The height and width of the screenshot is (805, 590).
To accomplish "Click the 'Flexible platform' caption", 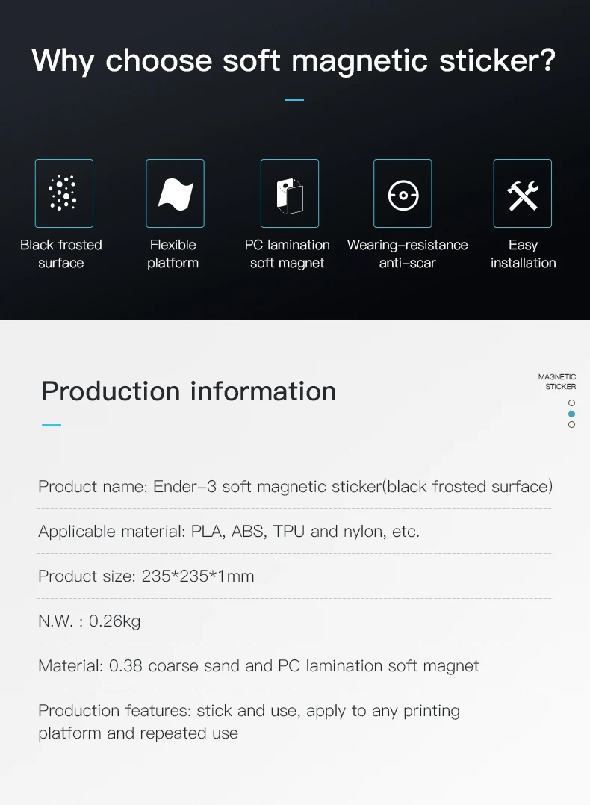I will [173, 254].
